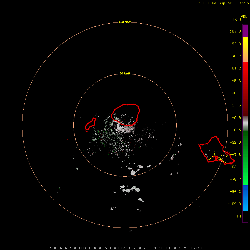Click the VEL label above the color bar
250x250 pixels.
[244, 17]
